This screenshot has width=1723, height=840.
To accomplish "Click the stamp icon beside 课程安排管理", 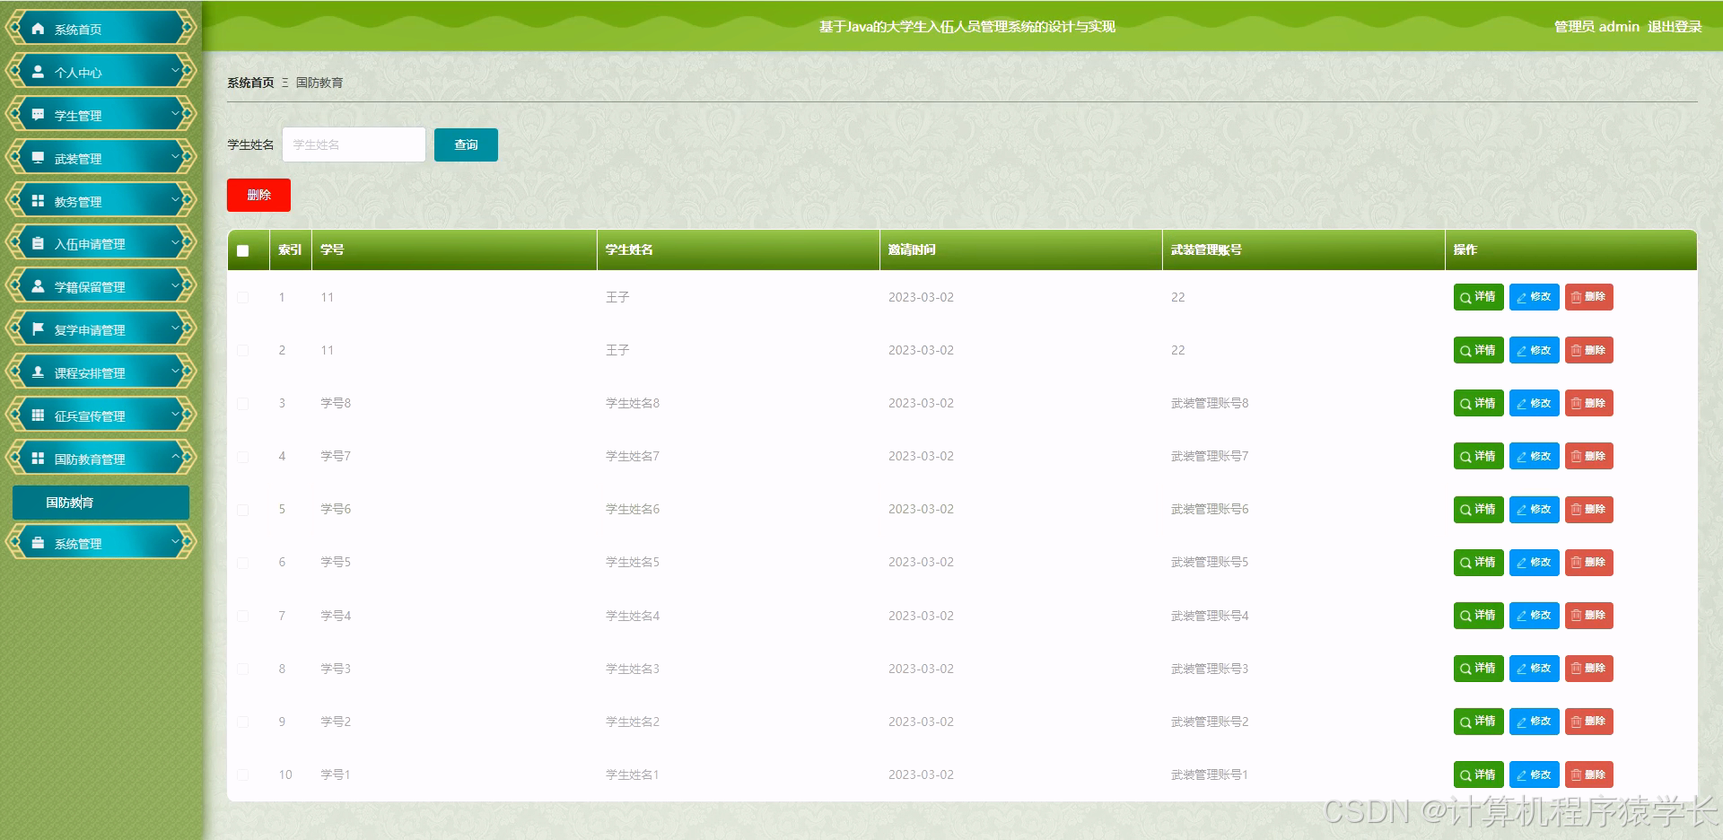I will (x=38, y=372).
